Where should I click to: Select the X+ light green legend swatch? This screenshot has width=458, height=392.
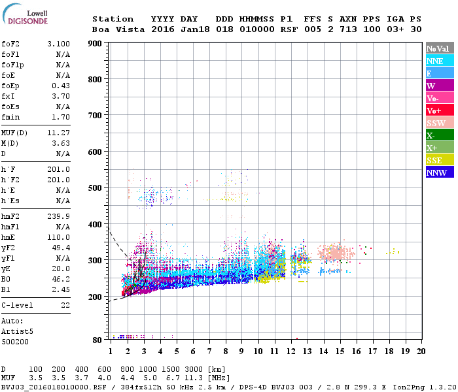point(440,147)
